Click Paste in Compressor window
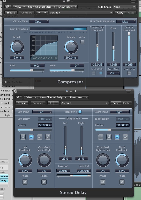 [x=131, y=13]
